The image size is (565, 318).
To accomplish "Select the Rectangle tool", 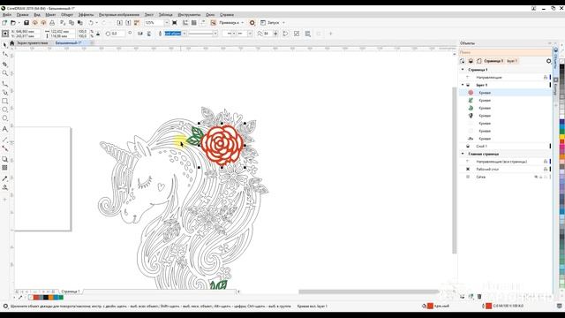I will click(4, 102).
